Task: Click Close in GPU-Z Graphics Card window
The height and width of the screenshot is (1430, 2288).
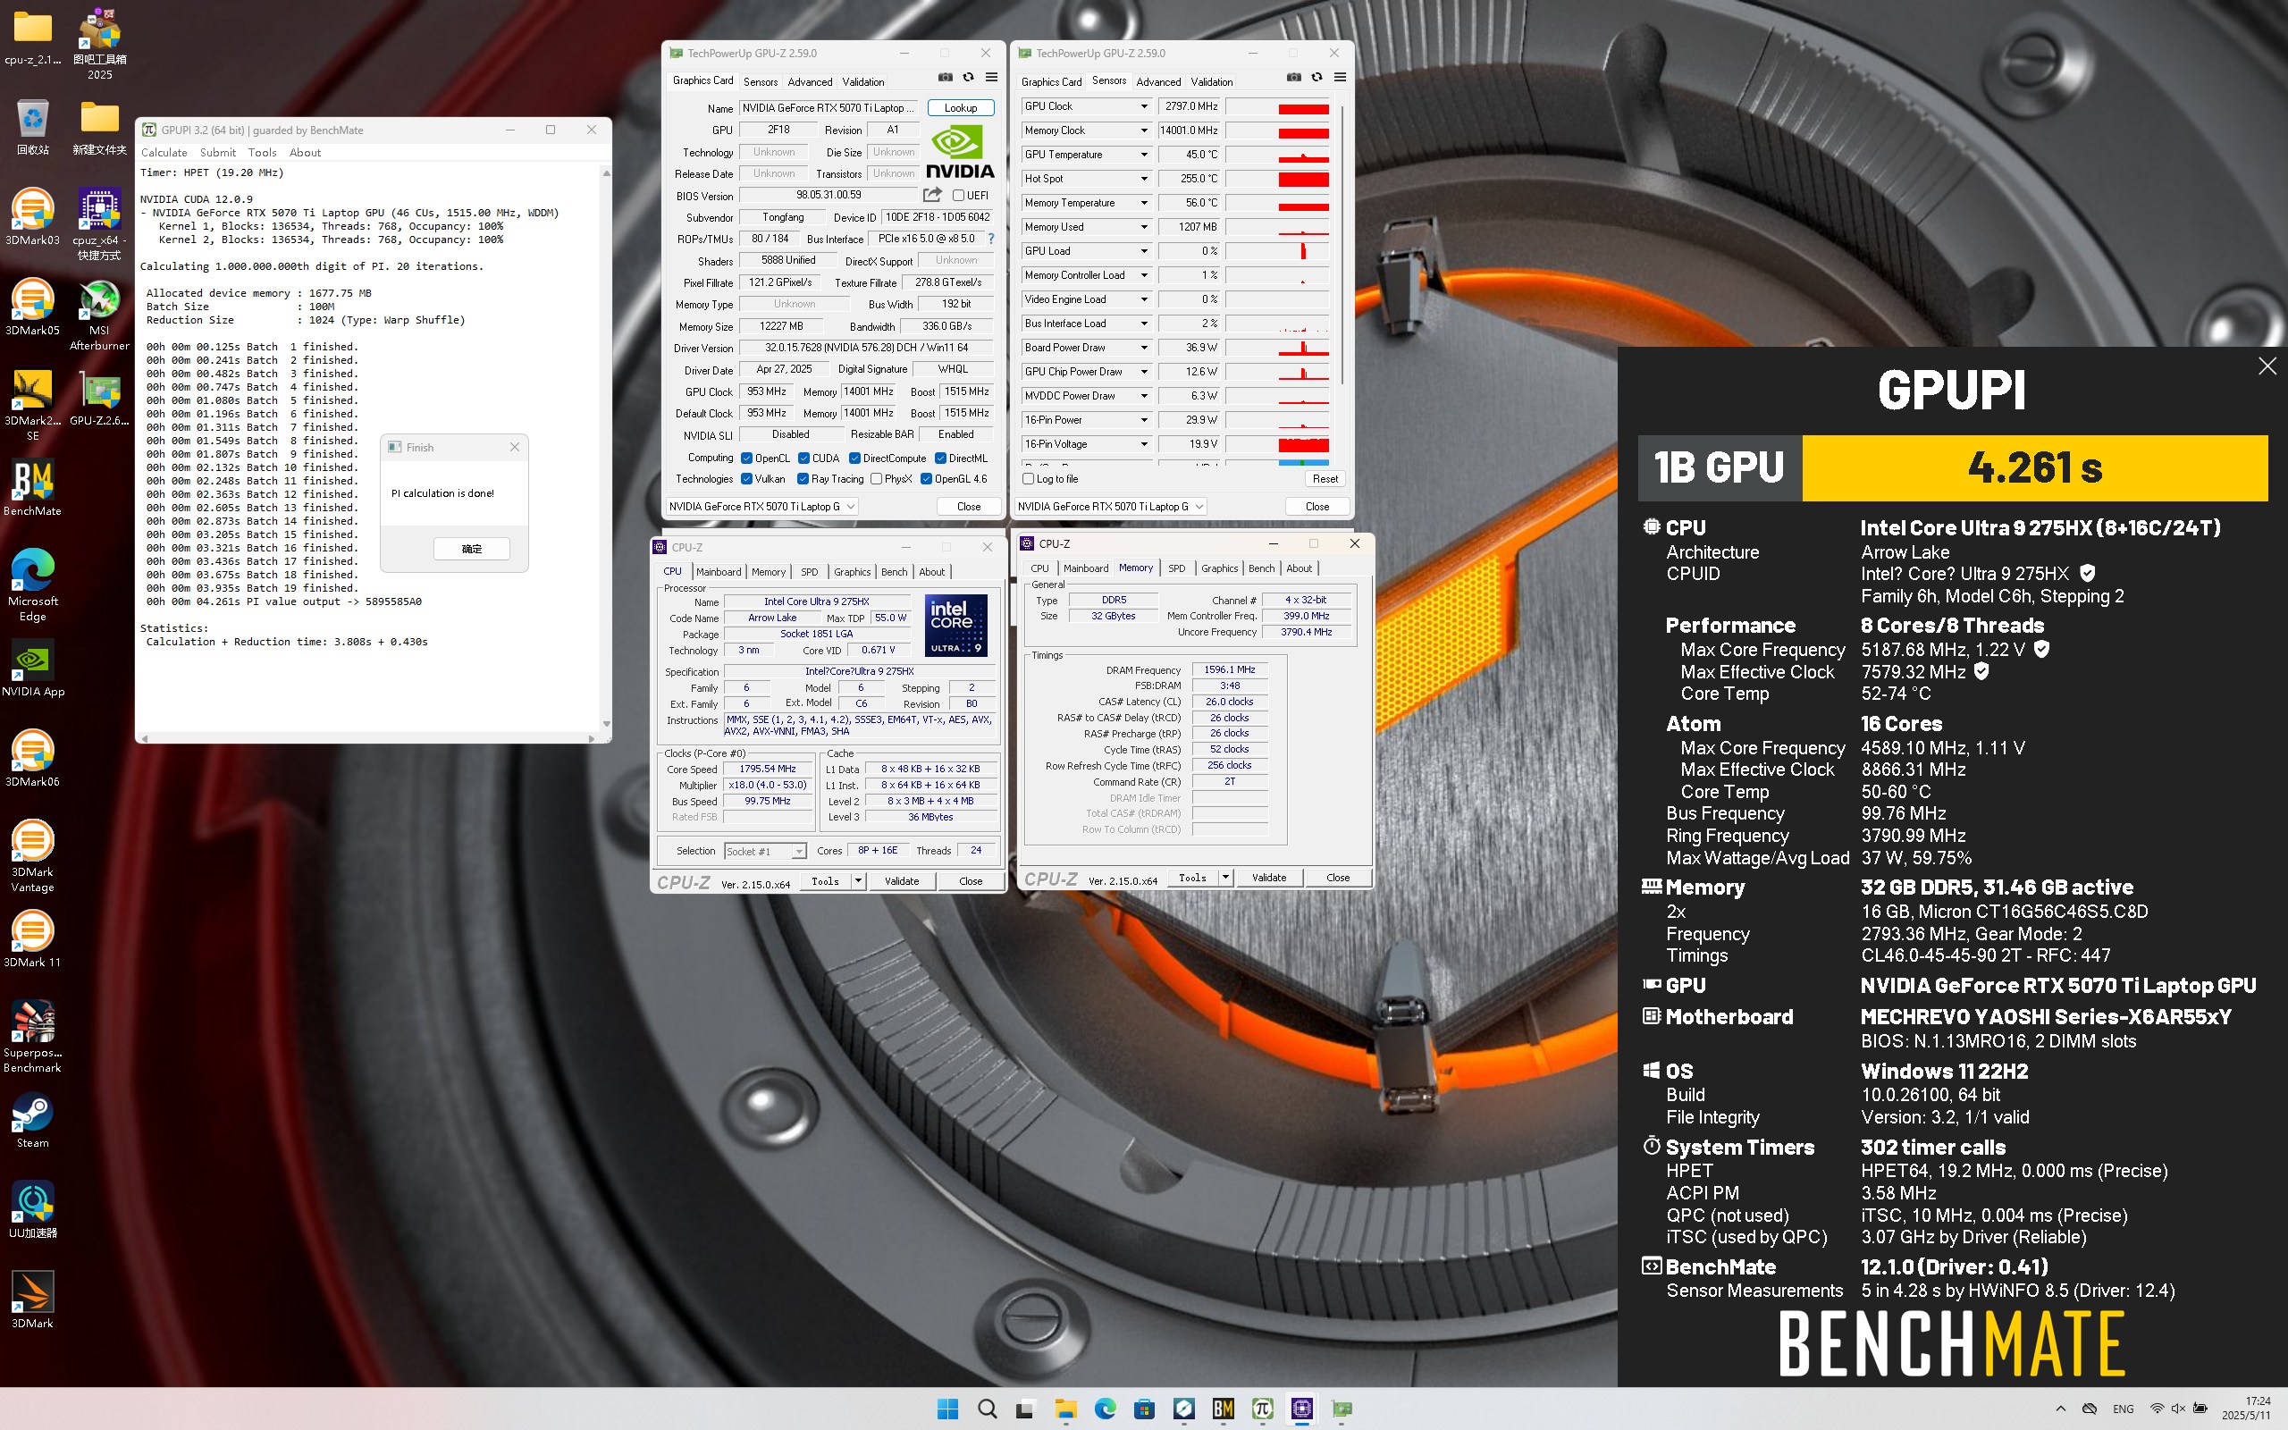Action: [969, 507]
